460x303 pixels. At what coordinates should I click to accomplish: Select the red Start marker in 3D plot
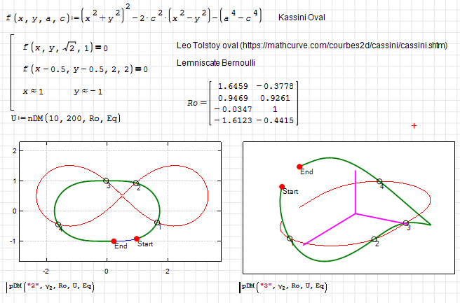point(282,187)
